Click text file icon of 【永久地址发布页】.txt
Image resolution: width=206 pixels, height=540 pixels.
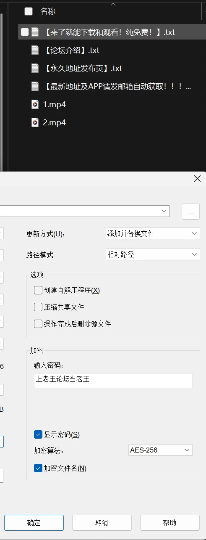tap(35, 68)
